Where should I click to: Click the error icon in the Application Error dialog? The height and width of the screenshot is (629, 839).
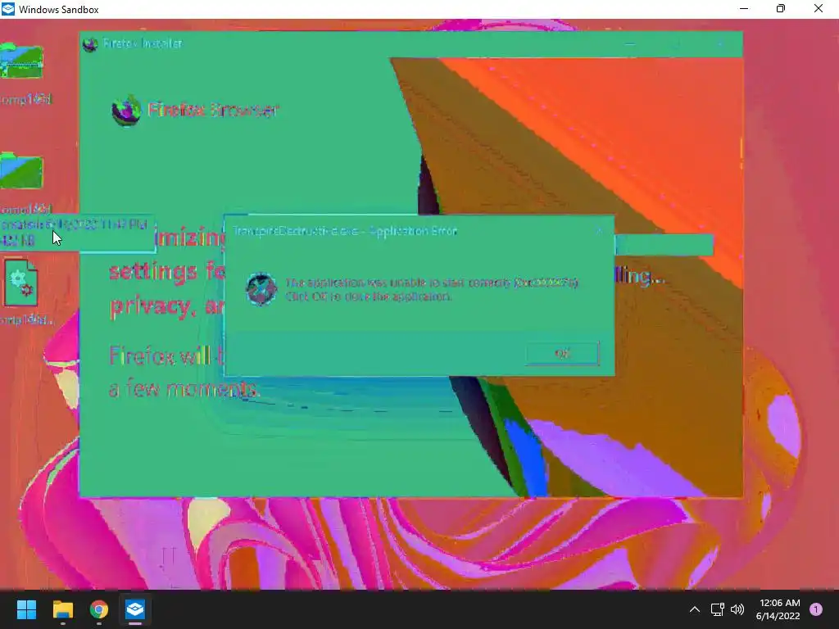pos(261,289)
